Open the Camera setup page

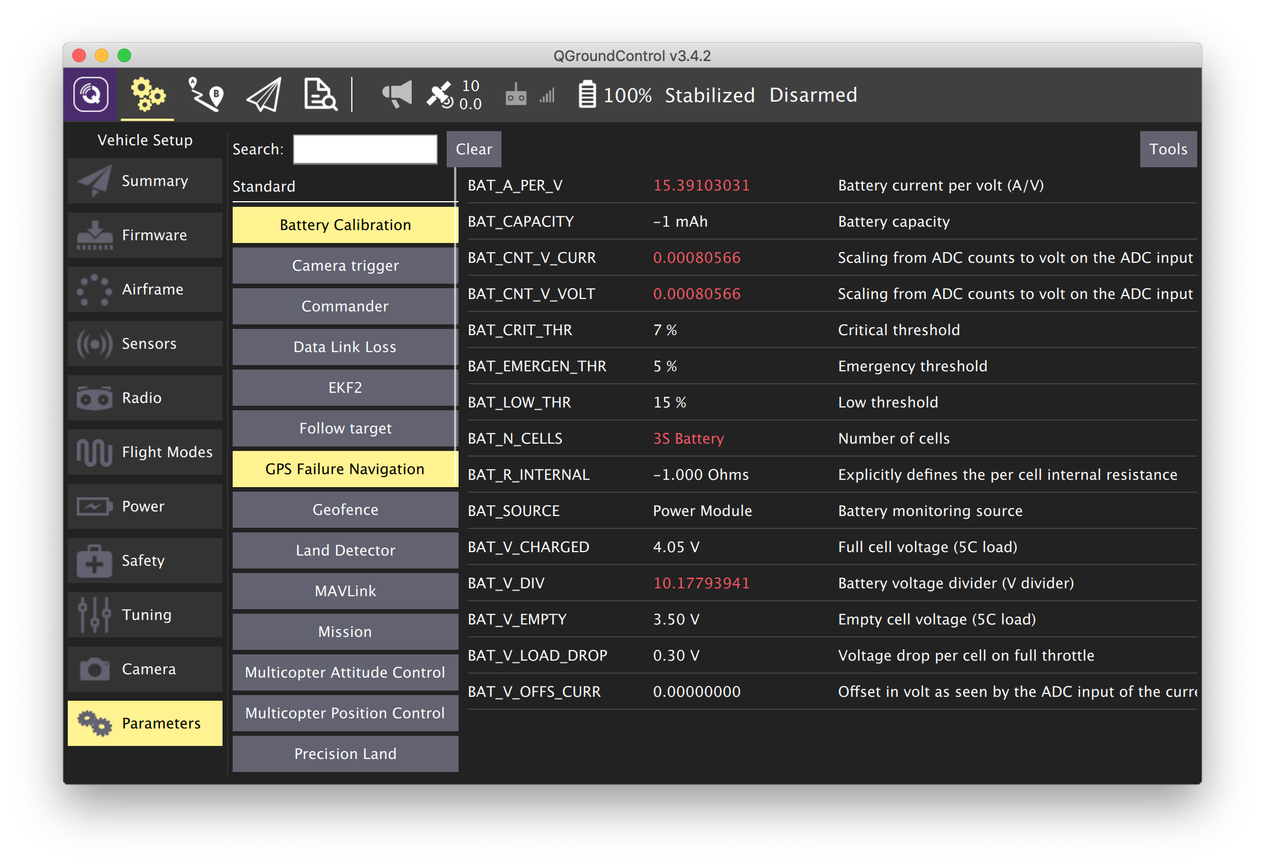tap(145, 669)
